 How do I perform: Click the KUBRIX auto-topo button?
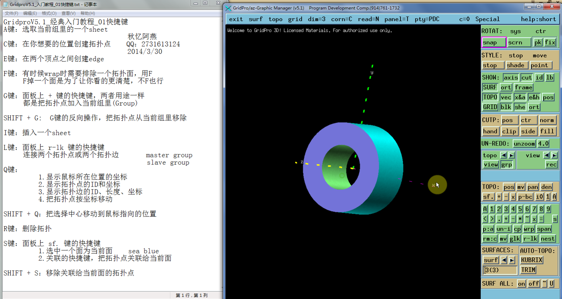pyautogui.click(x=532, y=260)
